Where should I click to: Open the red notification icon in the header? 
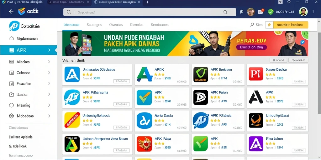coord(261,12)
